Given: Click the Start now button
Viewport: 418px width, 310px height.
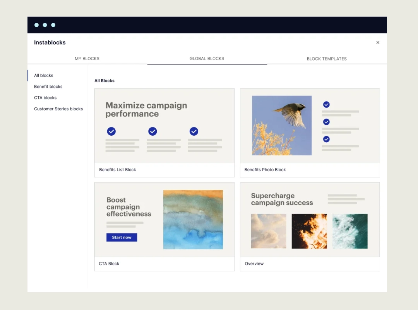Looking at the screenshot, I should tap(122, 237).
